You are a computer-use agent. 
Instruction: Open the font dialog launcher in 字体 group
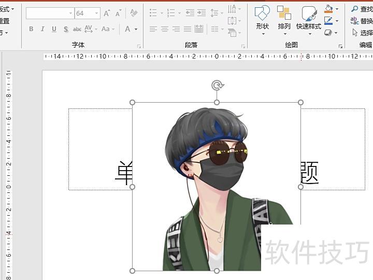tap(139, 47)
